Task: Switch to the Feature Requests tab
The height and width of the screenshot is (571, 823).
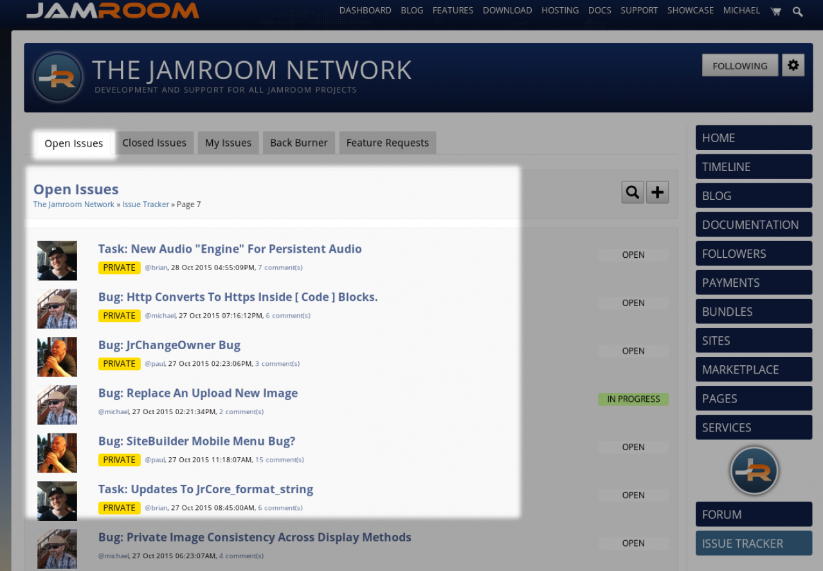Action: tap(388, 143)
